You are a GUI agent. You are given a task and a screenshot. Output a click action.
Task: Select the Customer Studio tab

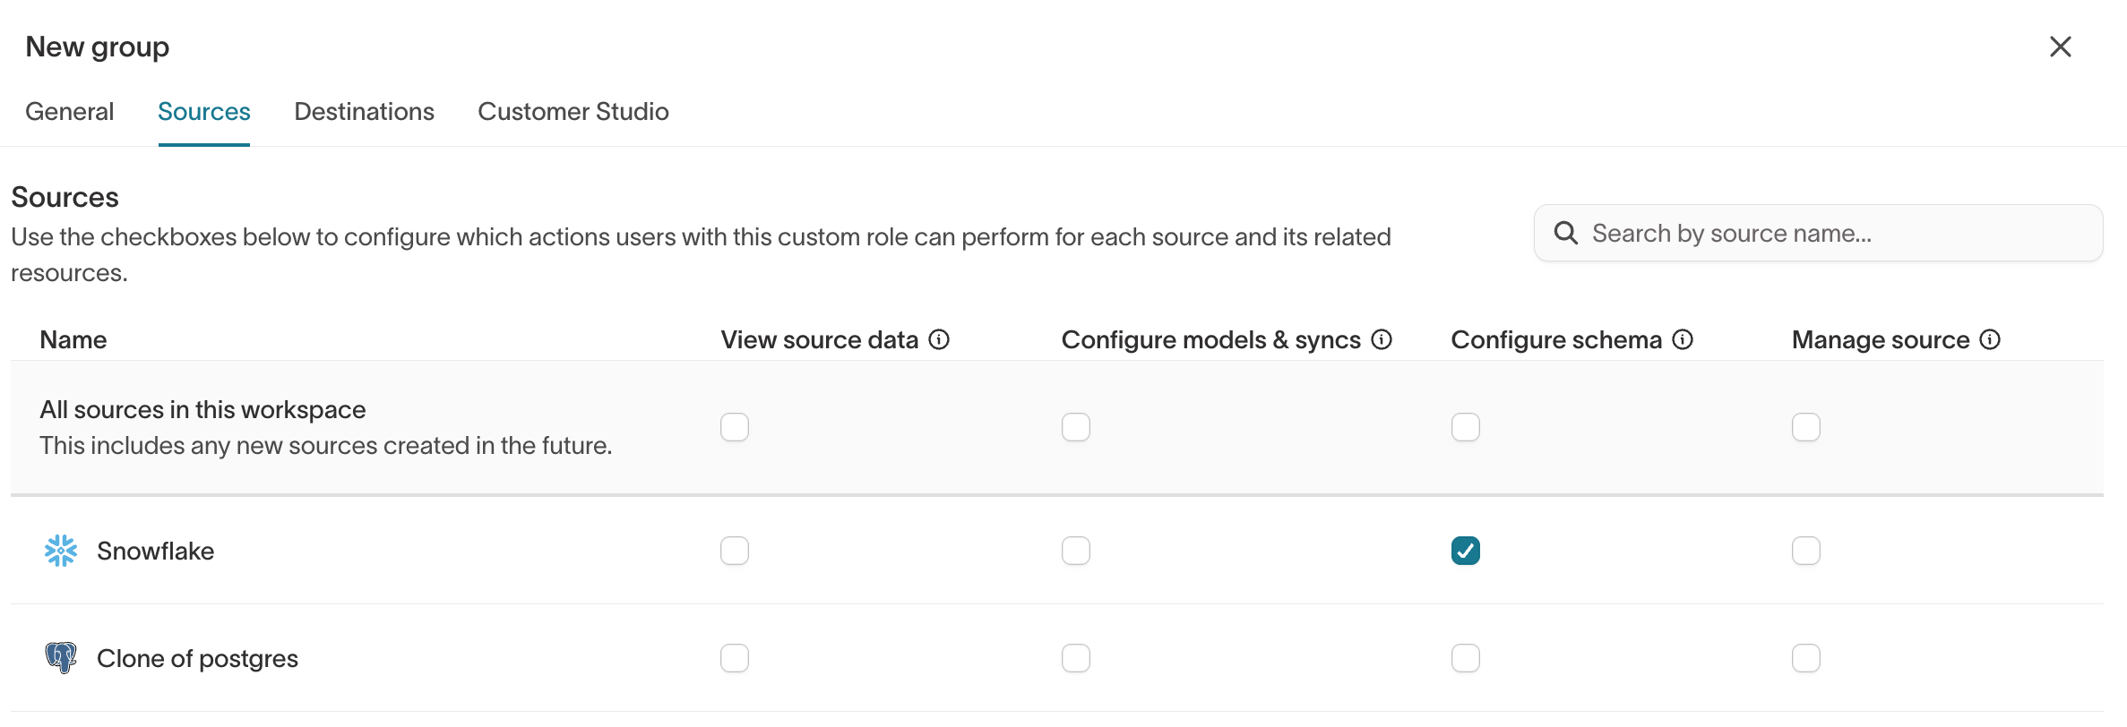click(x=573, y=111)
